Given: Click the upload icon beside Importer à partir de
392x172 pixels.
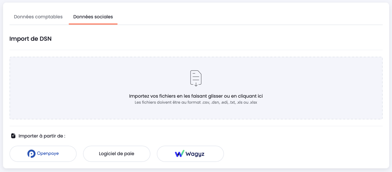Looking at the screenshot, I should tap(13, 136).
